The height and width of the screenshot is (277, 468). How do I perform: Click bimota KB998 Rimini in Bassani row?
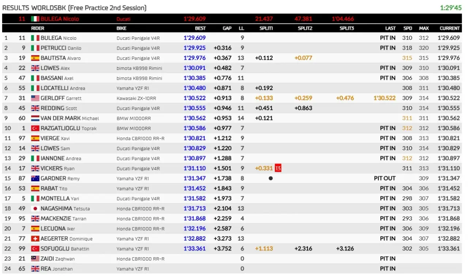(x=139, y=78)
